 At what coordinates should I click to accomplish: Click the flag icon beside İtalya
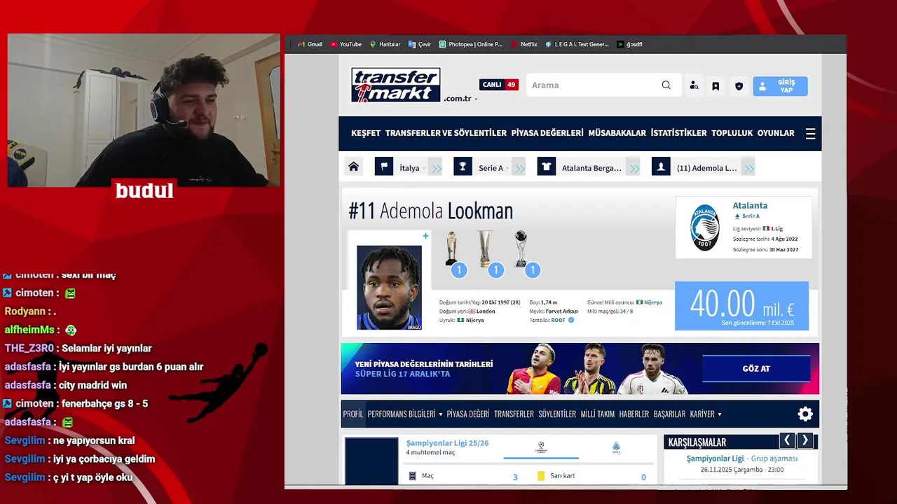tap(383, 167)
